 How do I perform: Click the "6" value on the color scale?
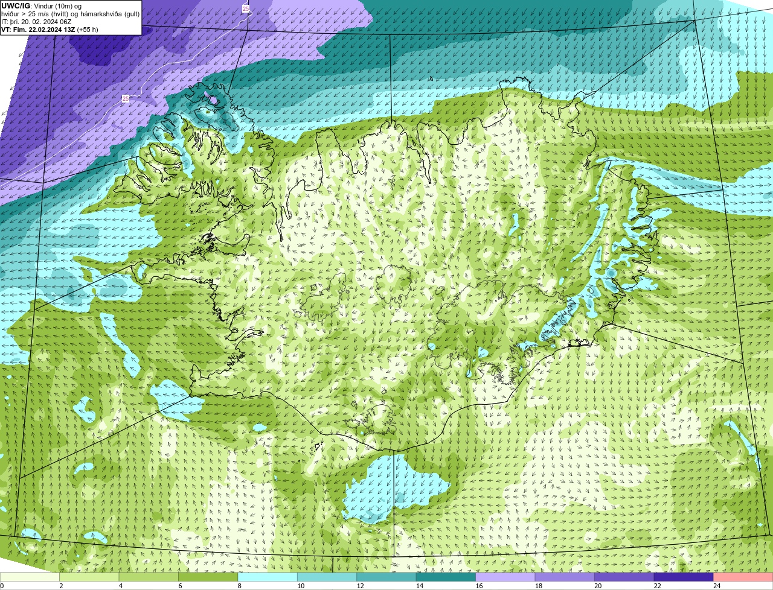[179, 586]
